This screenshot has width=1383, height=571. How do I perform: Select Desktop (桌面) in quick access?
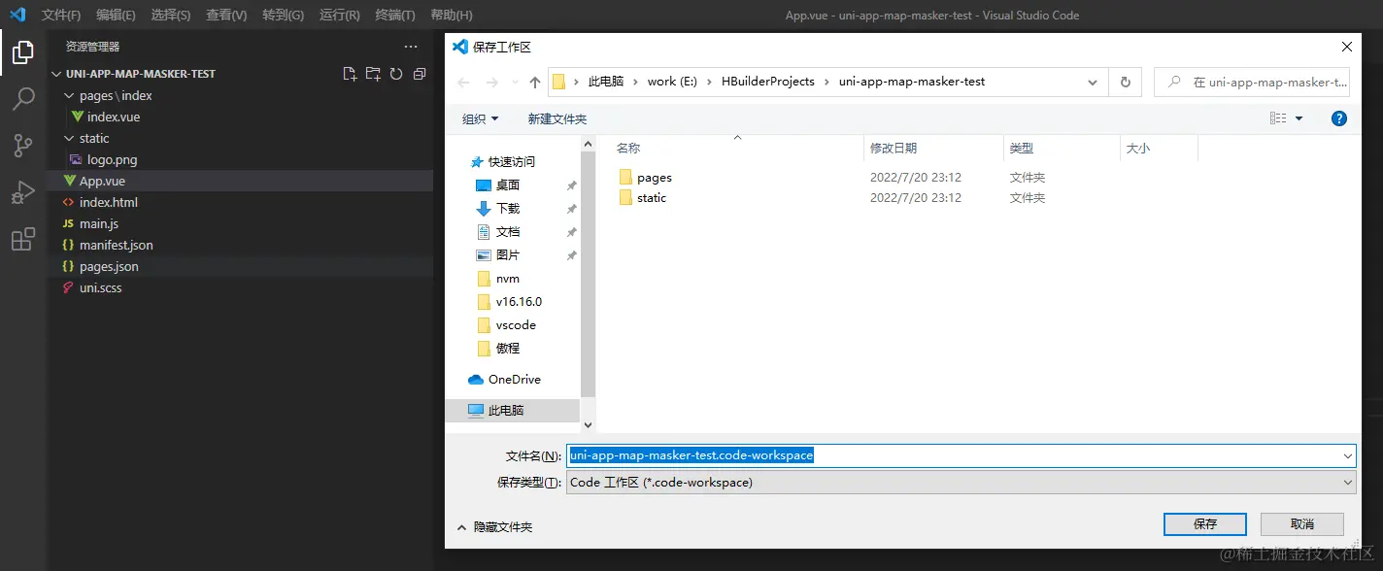coord(508,185)
